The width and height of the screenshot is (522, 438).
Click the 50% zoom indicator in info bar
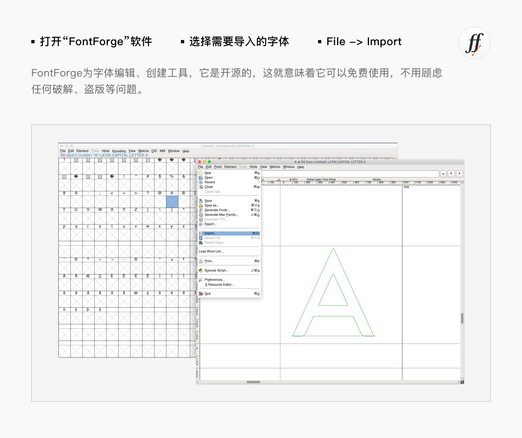point(294,180)
